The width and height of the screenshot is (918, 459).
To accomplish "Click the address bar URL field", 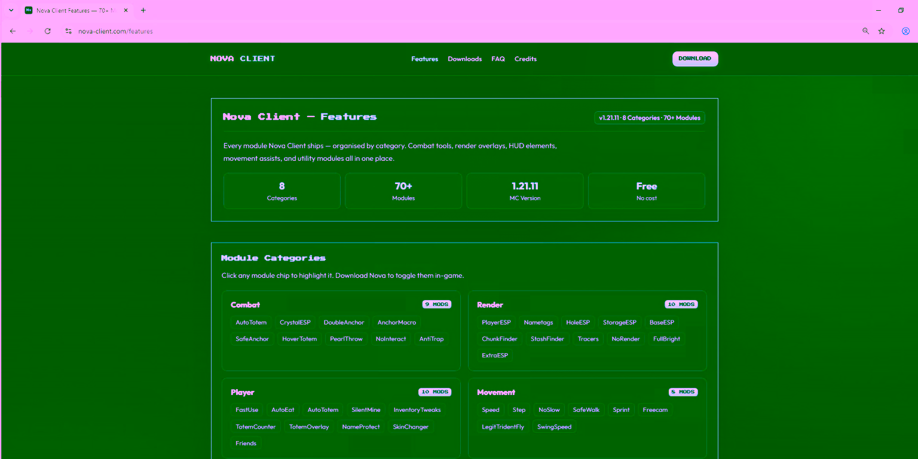I will [460, 31].
